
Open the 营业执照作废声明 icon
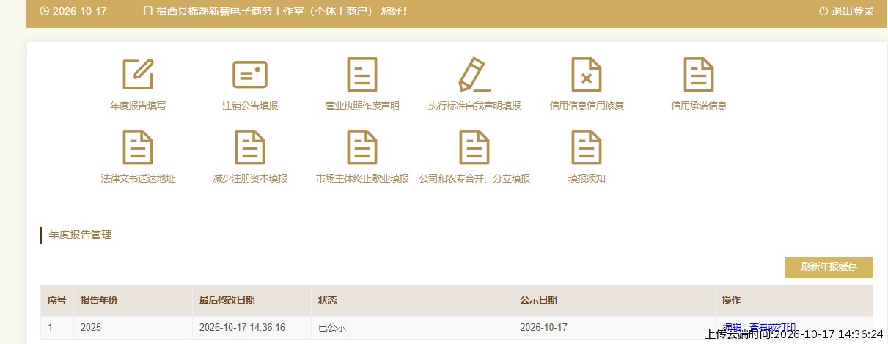(x=362, y=74)
